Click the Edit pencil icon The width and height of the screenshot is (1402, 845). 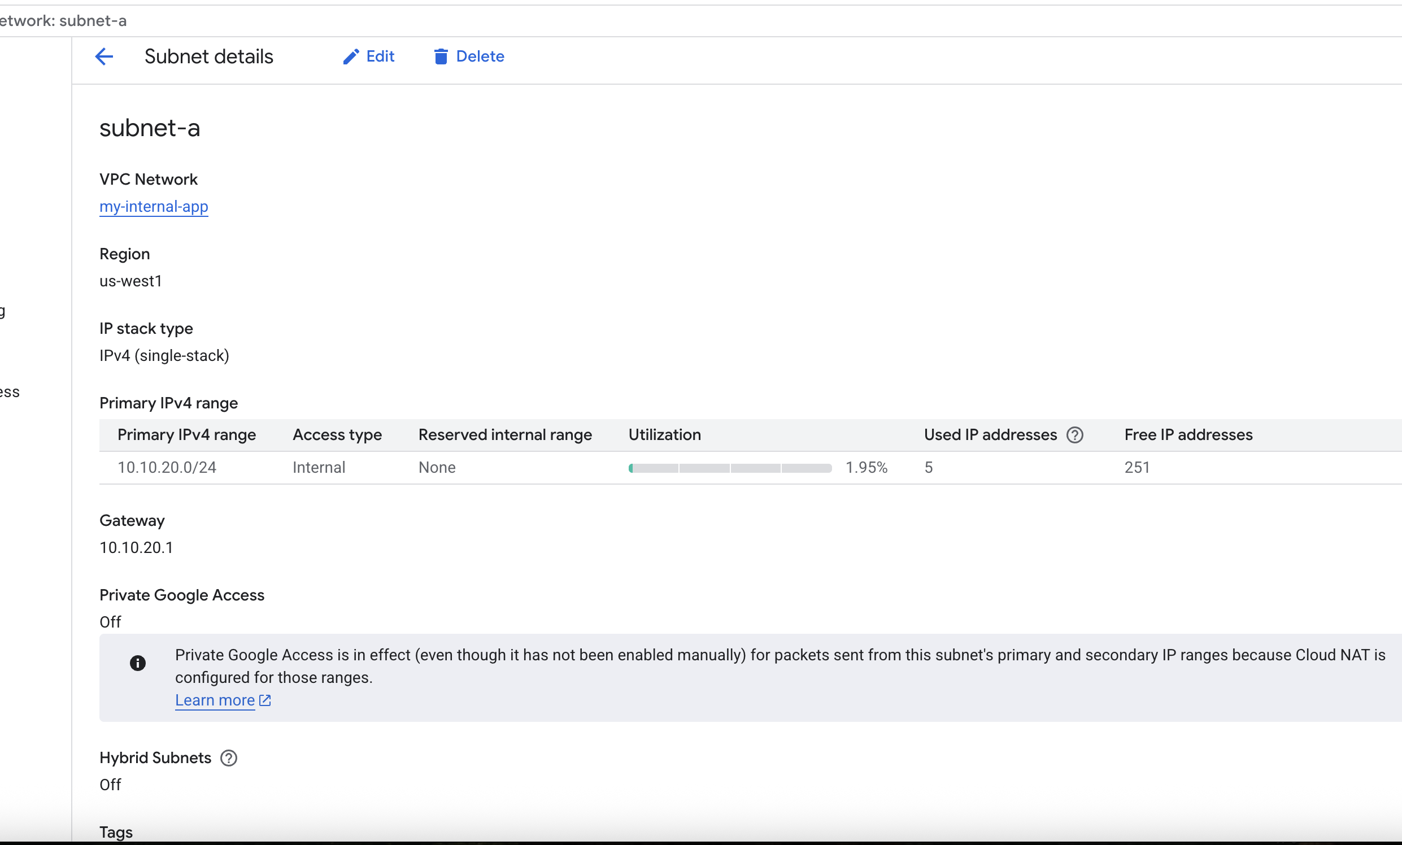(351, 56)
